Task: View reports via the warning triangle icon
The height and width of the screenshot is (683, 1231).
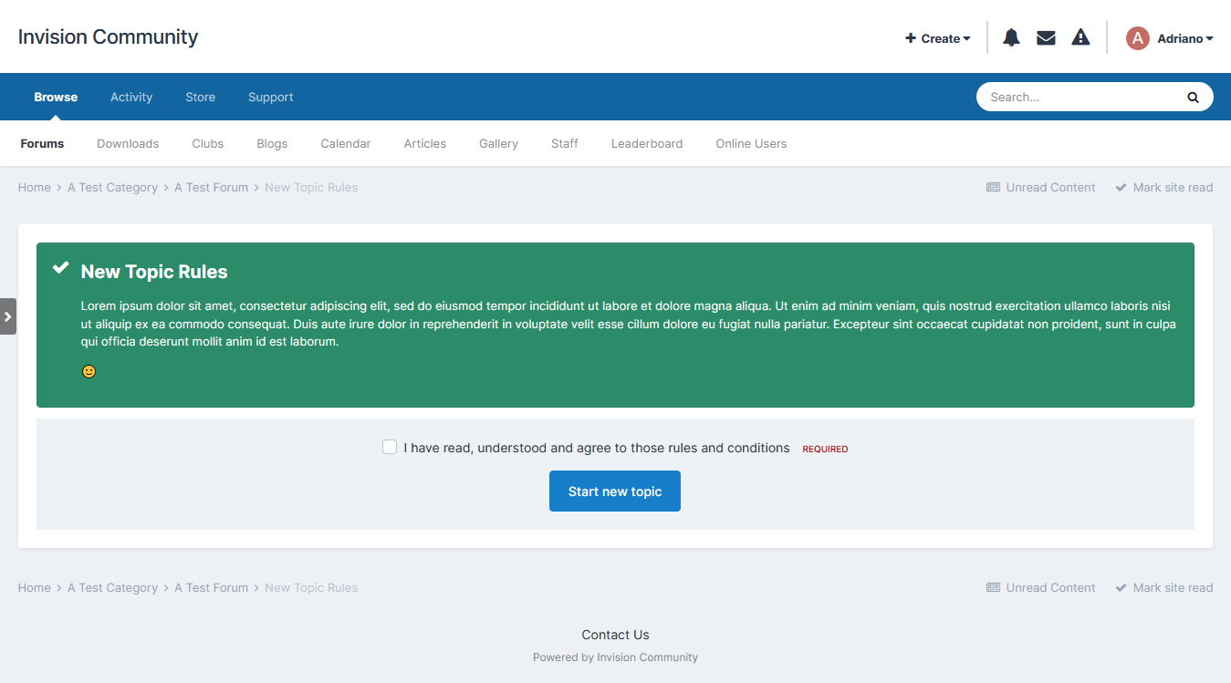Action: 1080,37
